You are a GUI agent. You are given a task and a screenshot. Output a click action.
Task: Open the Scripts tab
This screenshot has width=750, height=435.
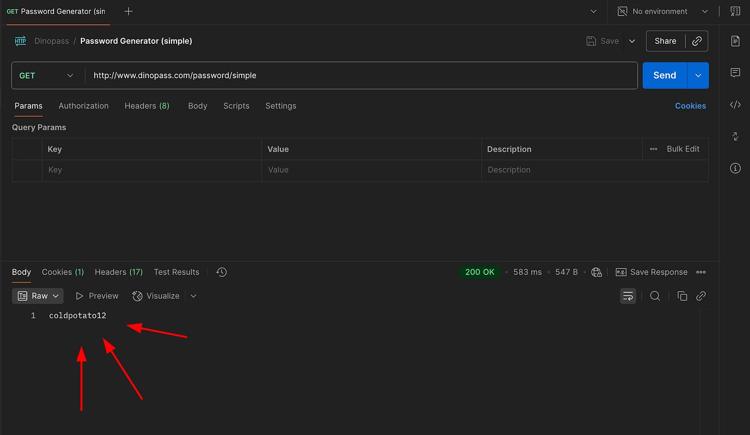click(x=236, y=106)
